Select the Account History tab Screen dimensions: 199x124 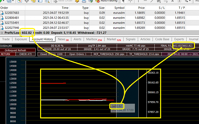click(x=42, y=39)
